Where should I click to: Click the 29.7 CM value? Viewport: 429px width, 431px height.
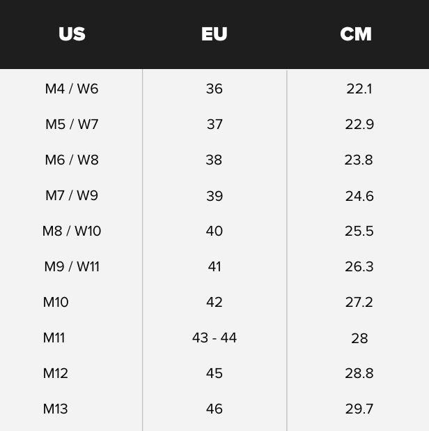[x=359, y=409]
